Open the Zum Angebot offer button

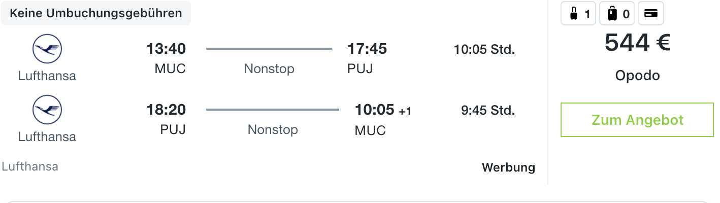[637, 120]
